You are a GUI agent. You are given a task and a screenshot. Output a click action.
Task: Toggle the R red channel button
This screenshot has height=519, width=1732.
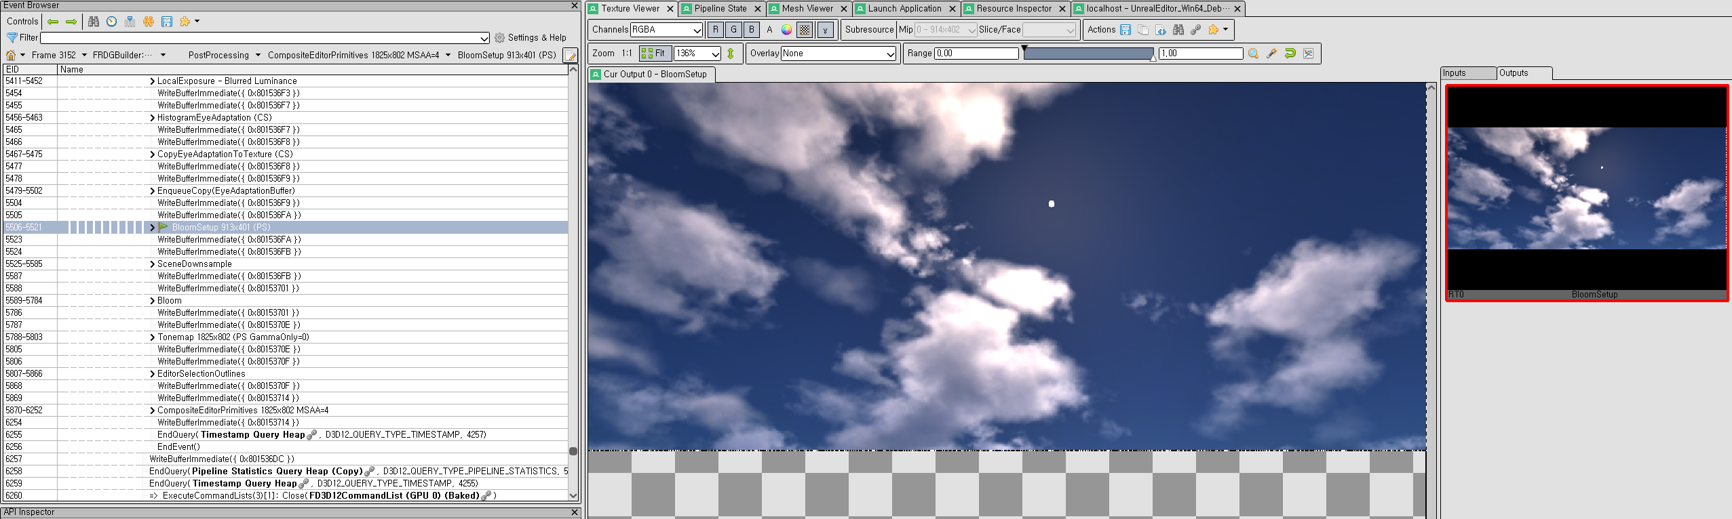(715, 30)
